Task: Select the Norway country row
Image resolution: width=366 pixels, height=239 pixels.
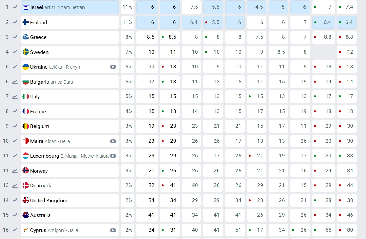Action: click(x=39, y=171)
